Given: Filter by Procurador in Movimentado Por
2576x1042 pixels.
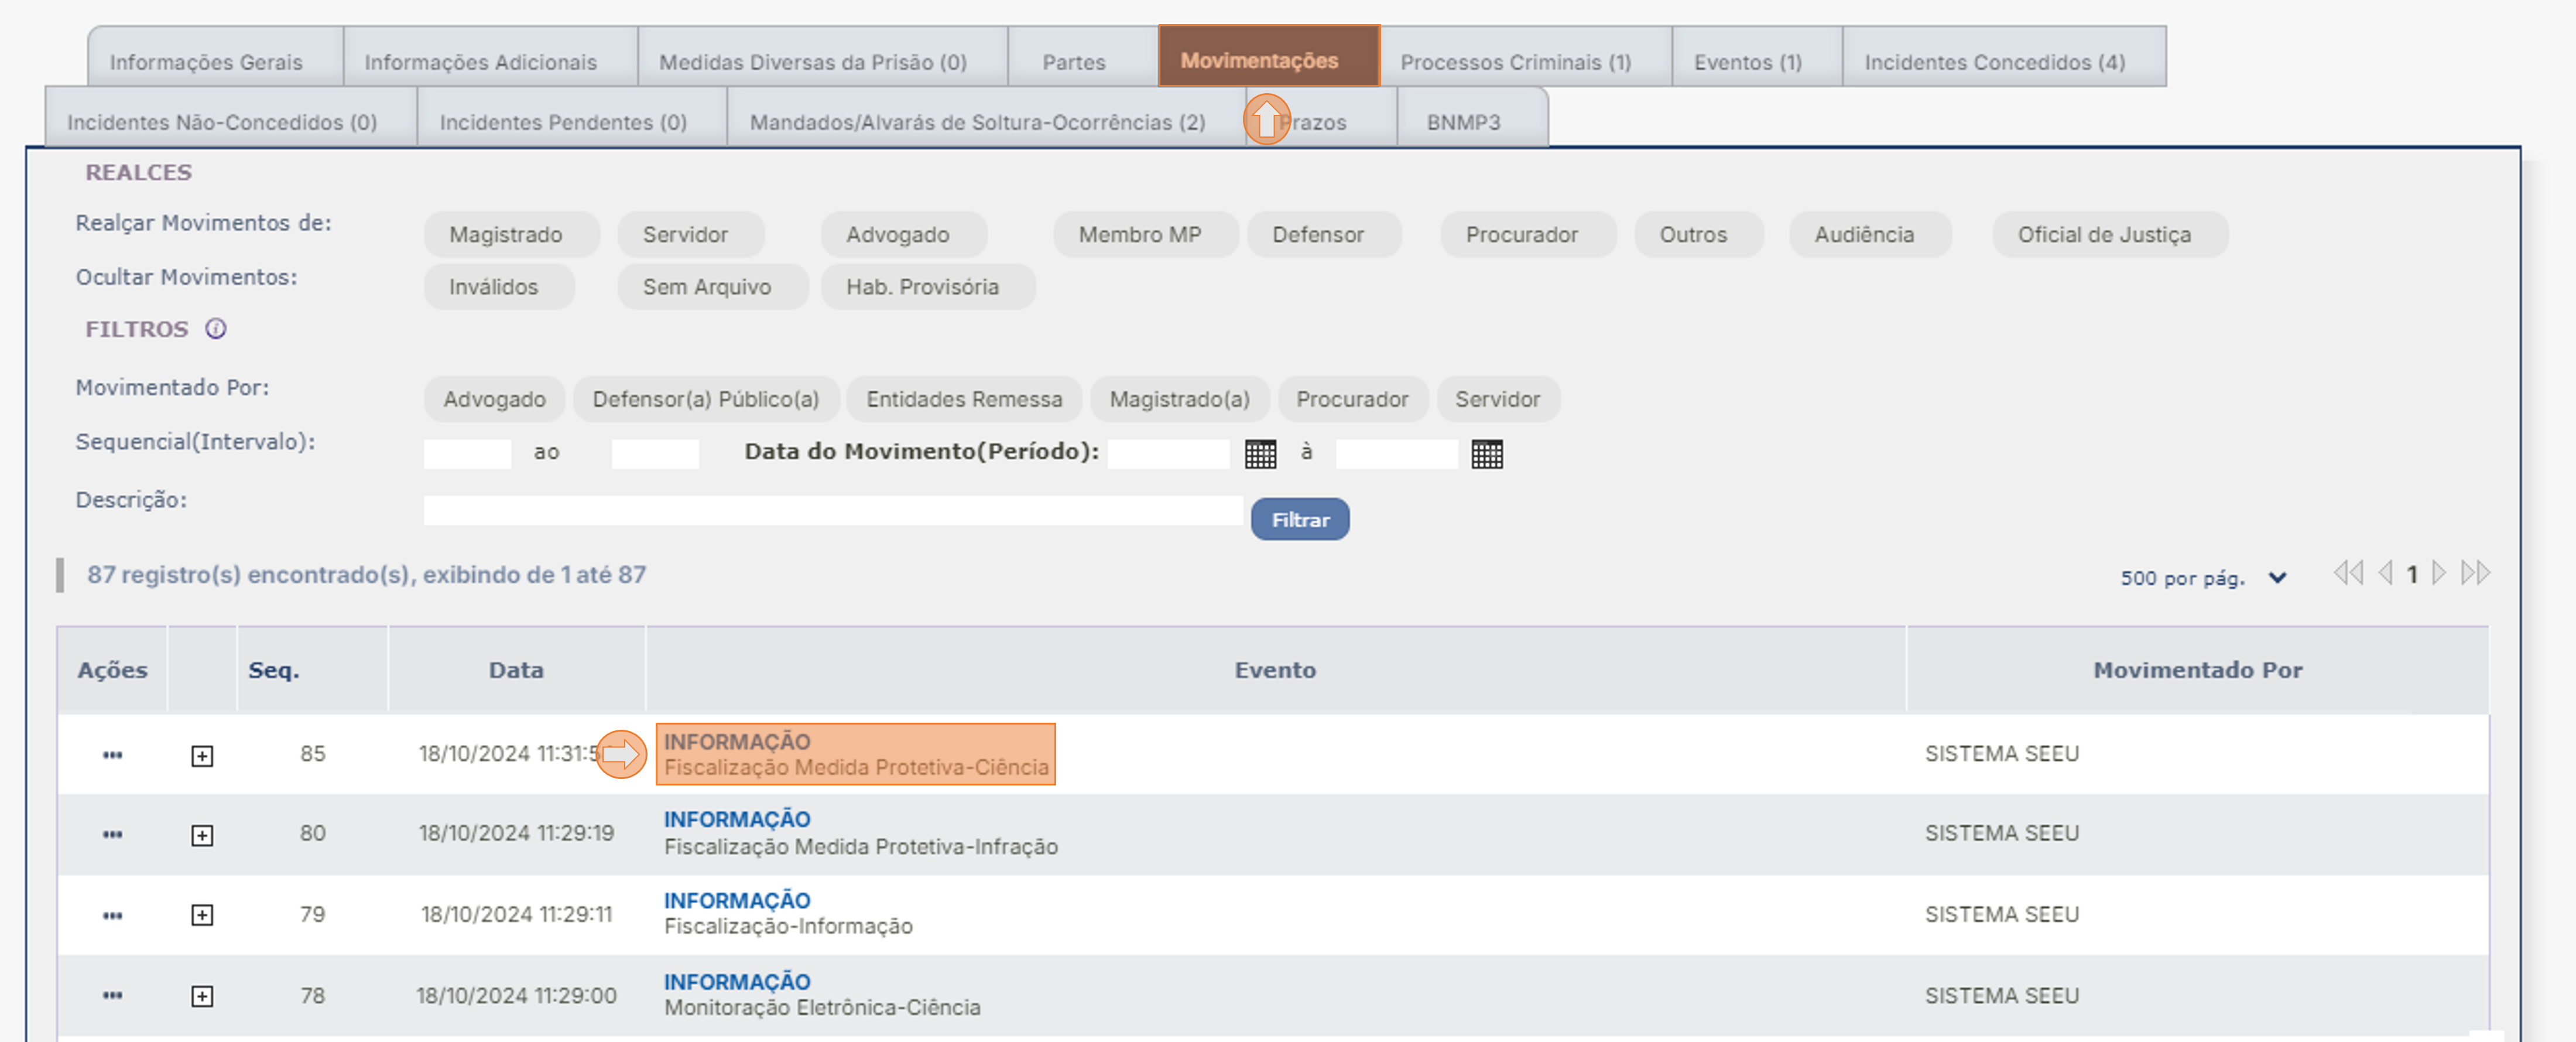Looking at the screenshot, I should click(1353, 399).
